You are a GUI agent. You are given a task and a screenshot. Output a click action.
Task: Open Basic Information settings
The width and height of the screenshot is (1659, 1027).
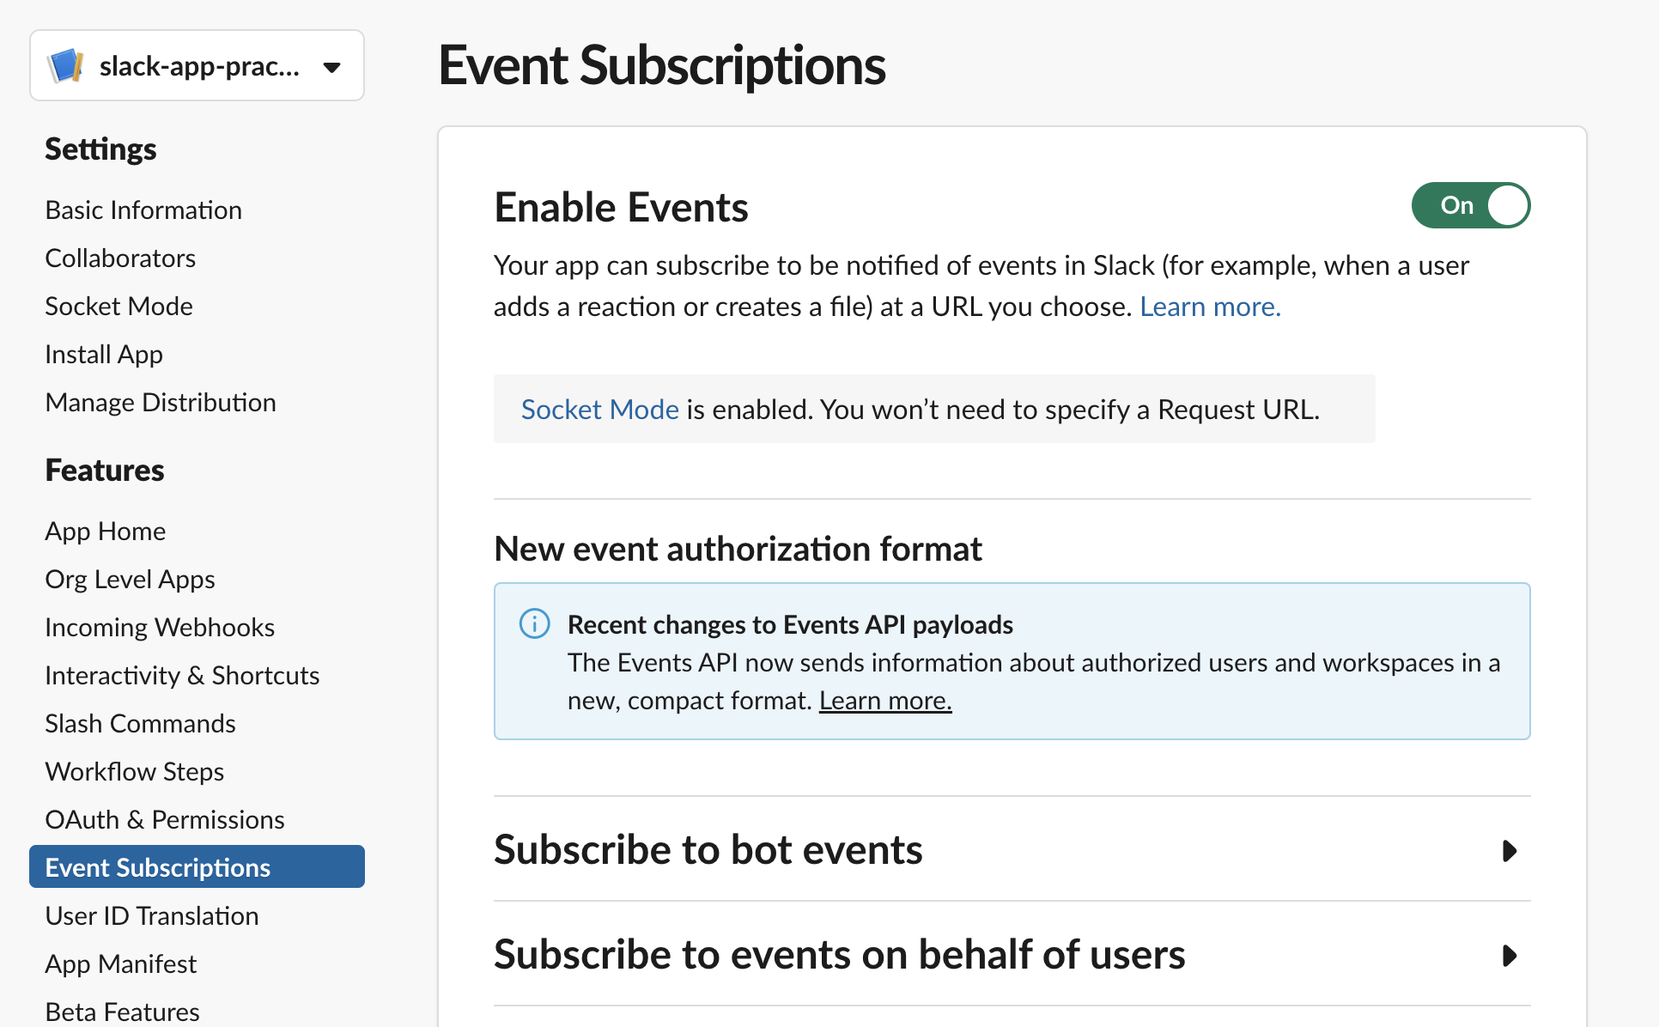coord(143,210)
